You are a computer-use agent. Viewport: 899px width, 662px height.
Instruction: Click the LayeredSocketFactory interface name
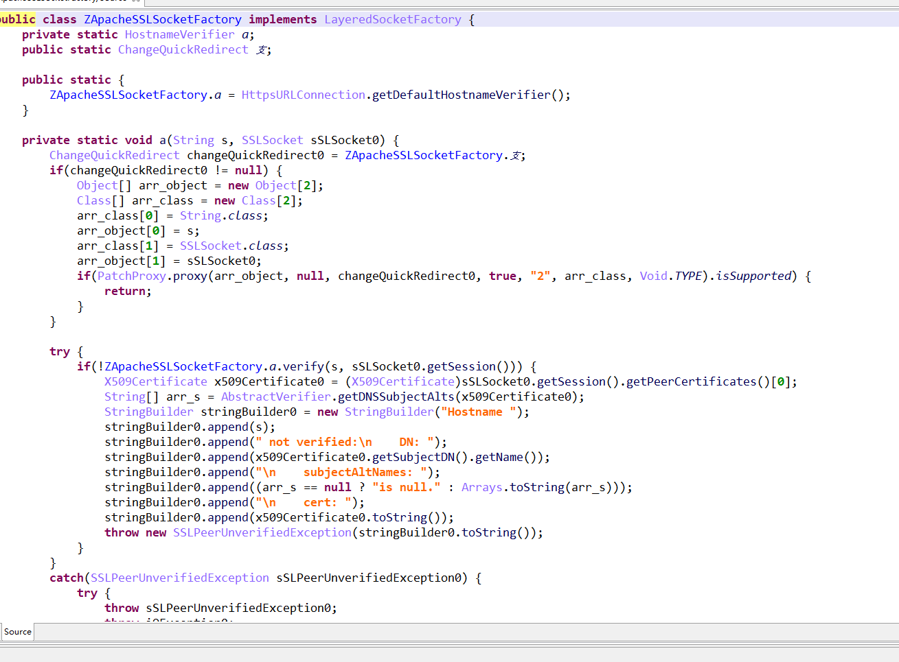392,19
